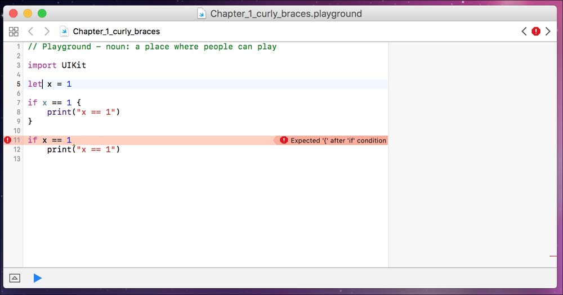Click the opening brace on line 7
Image resolution: width=563 pixels, height=295 pixels.
click(x=79, y=102)
